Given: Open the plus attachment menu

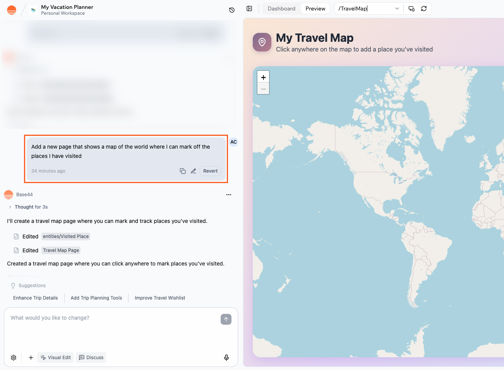Looking at the screenshot, I should (x=31, y=357).
